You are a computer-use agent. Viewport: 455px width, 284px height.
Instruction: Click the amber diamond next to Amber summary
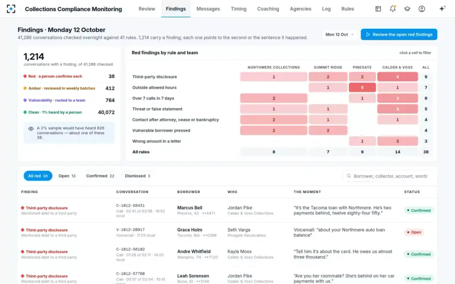coord(25,88)
